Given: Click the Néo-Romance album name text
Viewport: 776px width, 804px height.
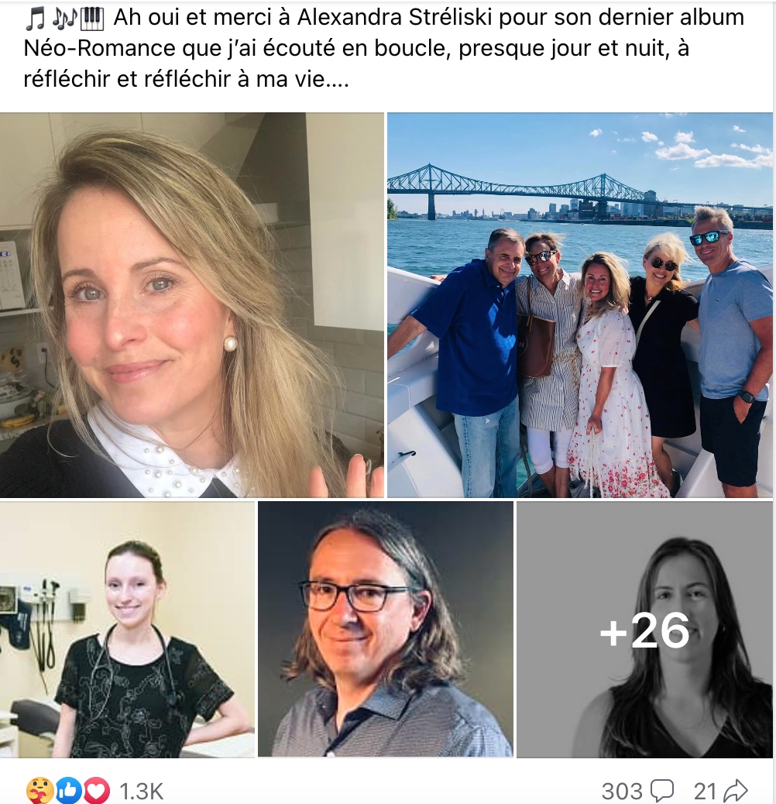Looking at the screenshot, I should (99, 49).
